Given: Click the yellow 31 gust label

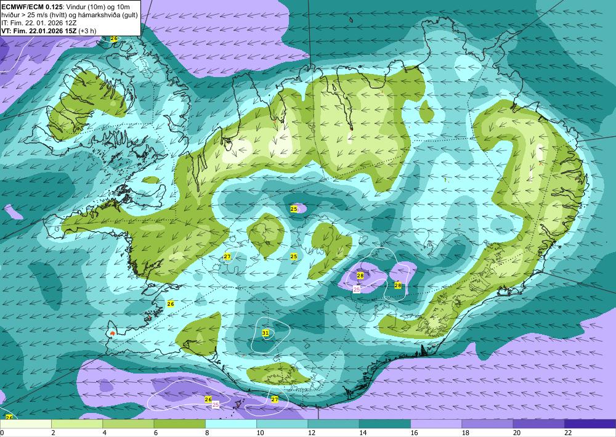Looking at the screenshot, I should (265, 333).
